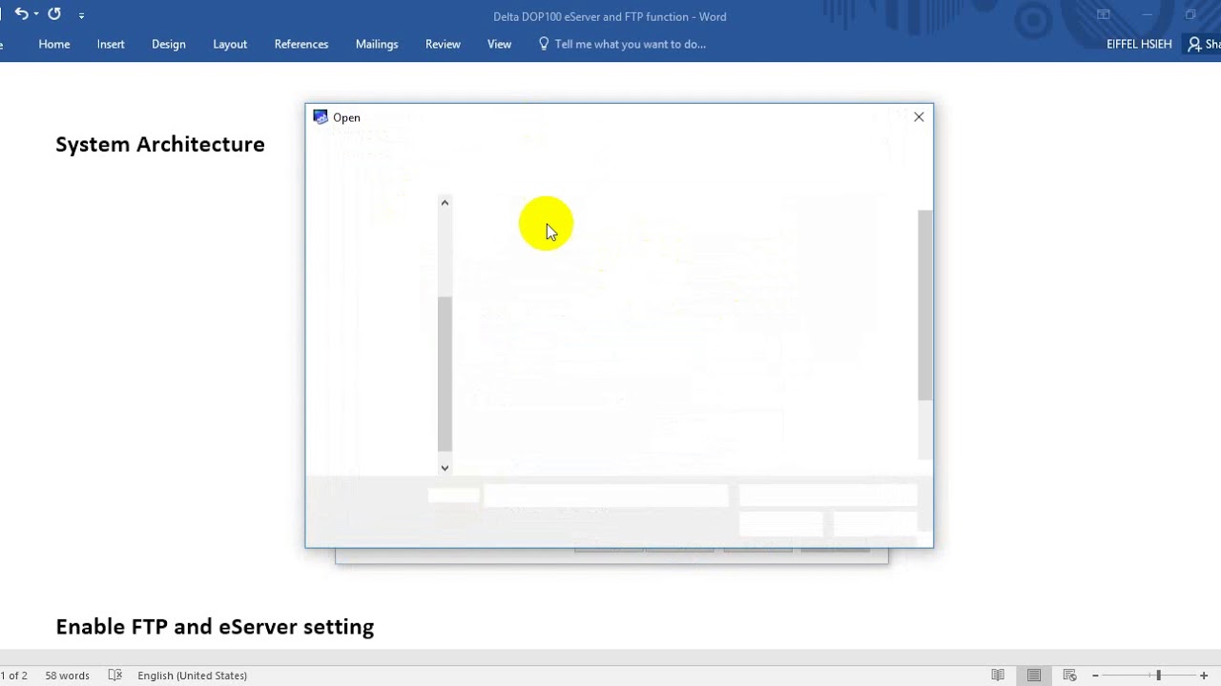Open the Mailings ribbon tab
The width and height of the screenshot is (1221, 686).
click(377, 44)
